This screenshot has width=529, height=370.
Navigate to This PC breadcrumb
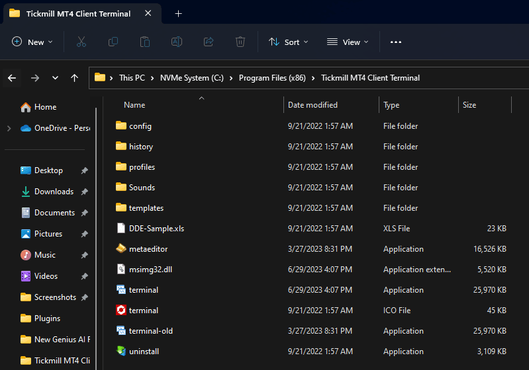click(132, 78)
